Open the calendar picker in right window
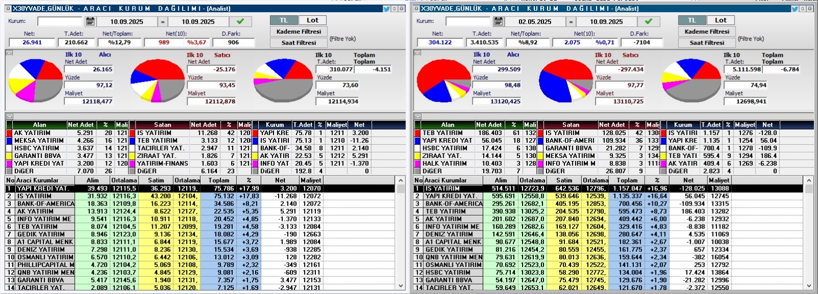Screen dimensions: 818x294 (x=498, y=21)
